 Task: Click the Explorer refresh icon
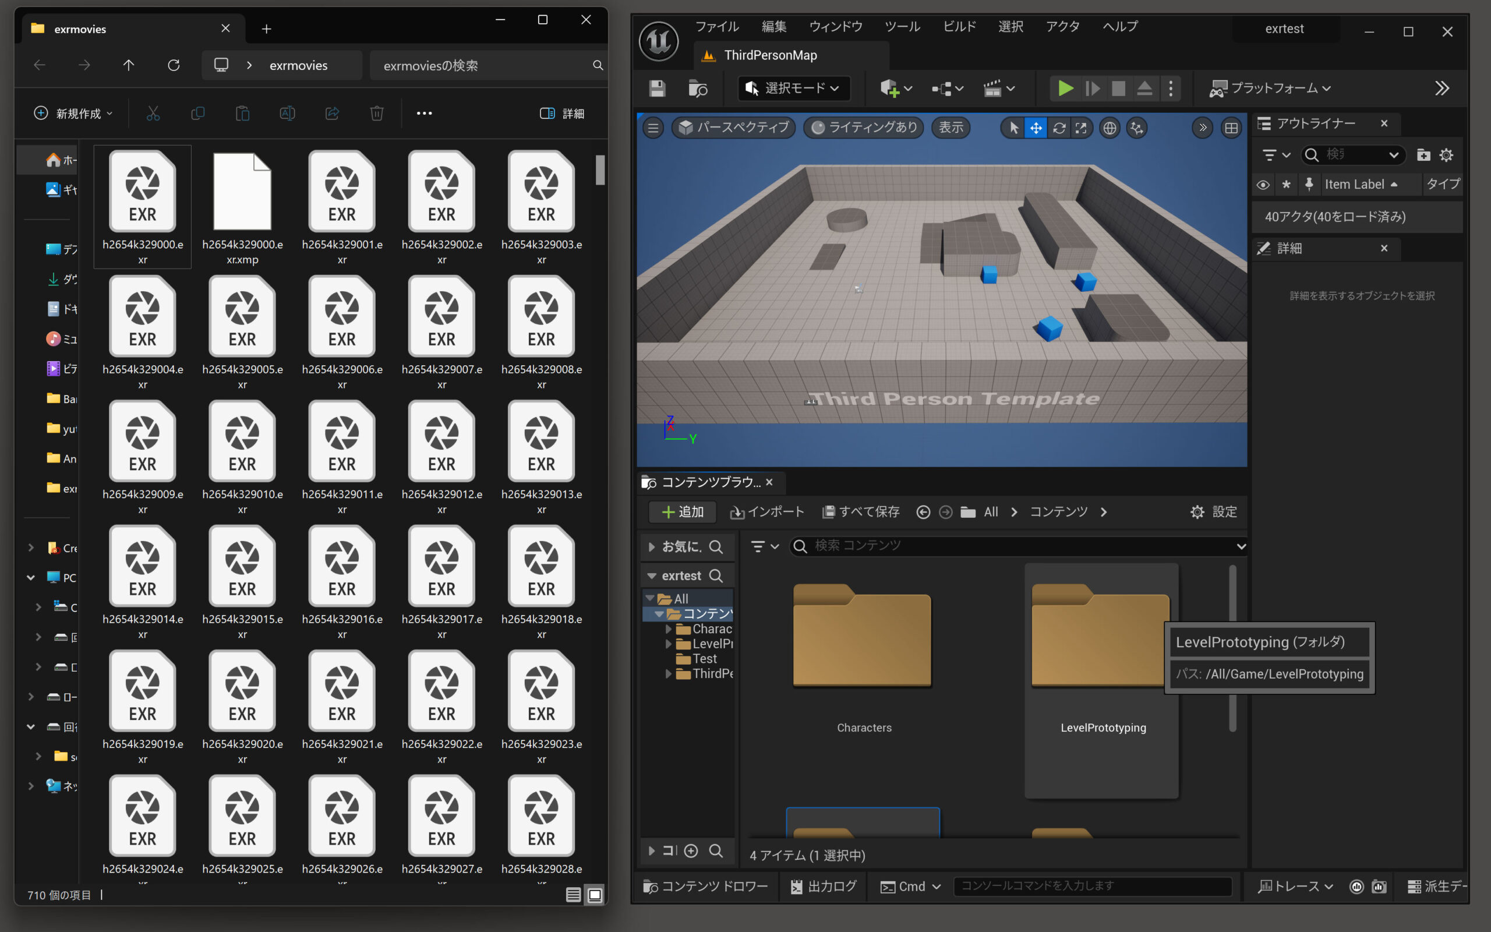click(174, 65)
